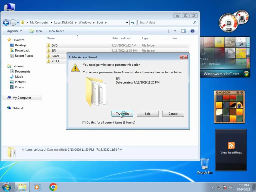Open the Music library
This screenshot has width=256, height=192.
point(19,76)
